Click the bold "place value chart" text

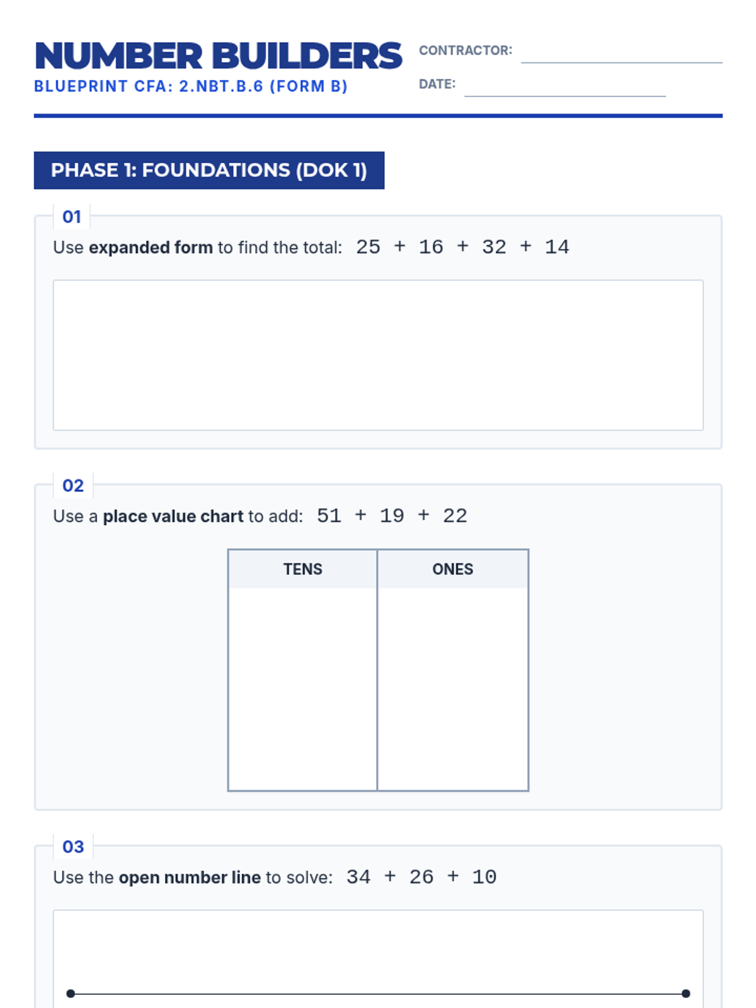click(x=173, y=517)
